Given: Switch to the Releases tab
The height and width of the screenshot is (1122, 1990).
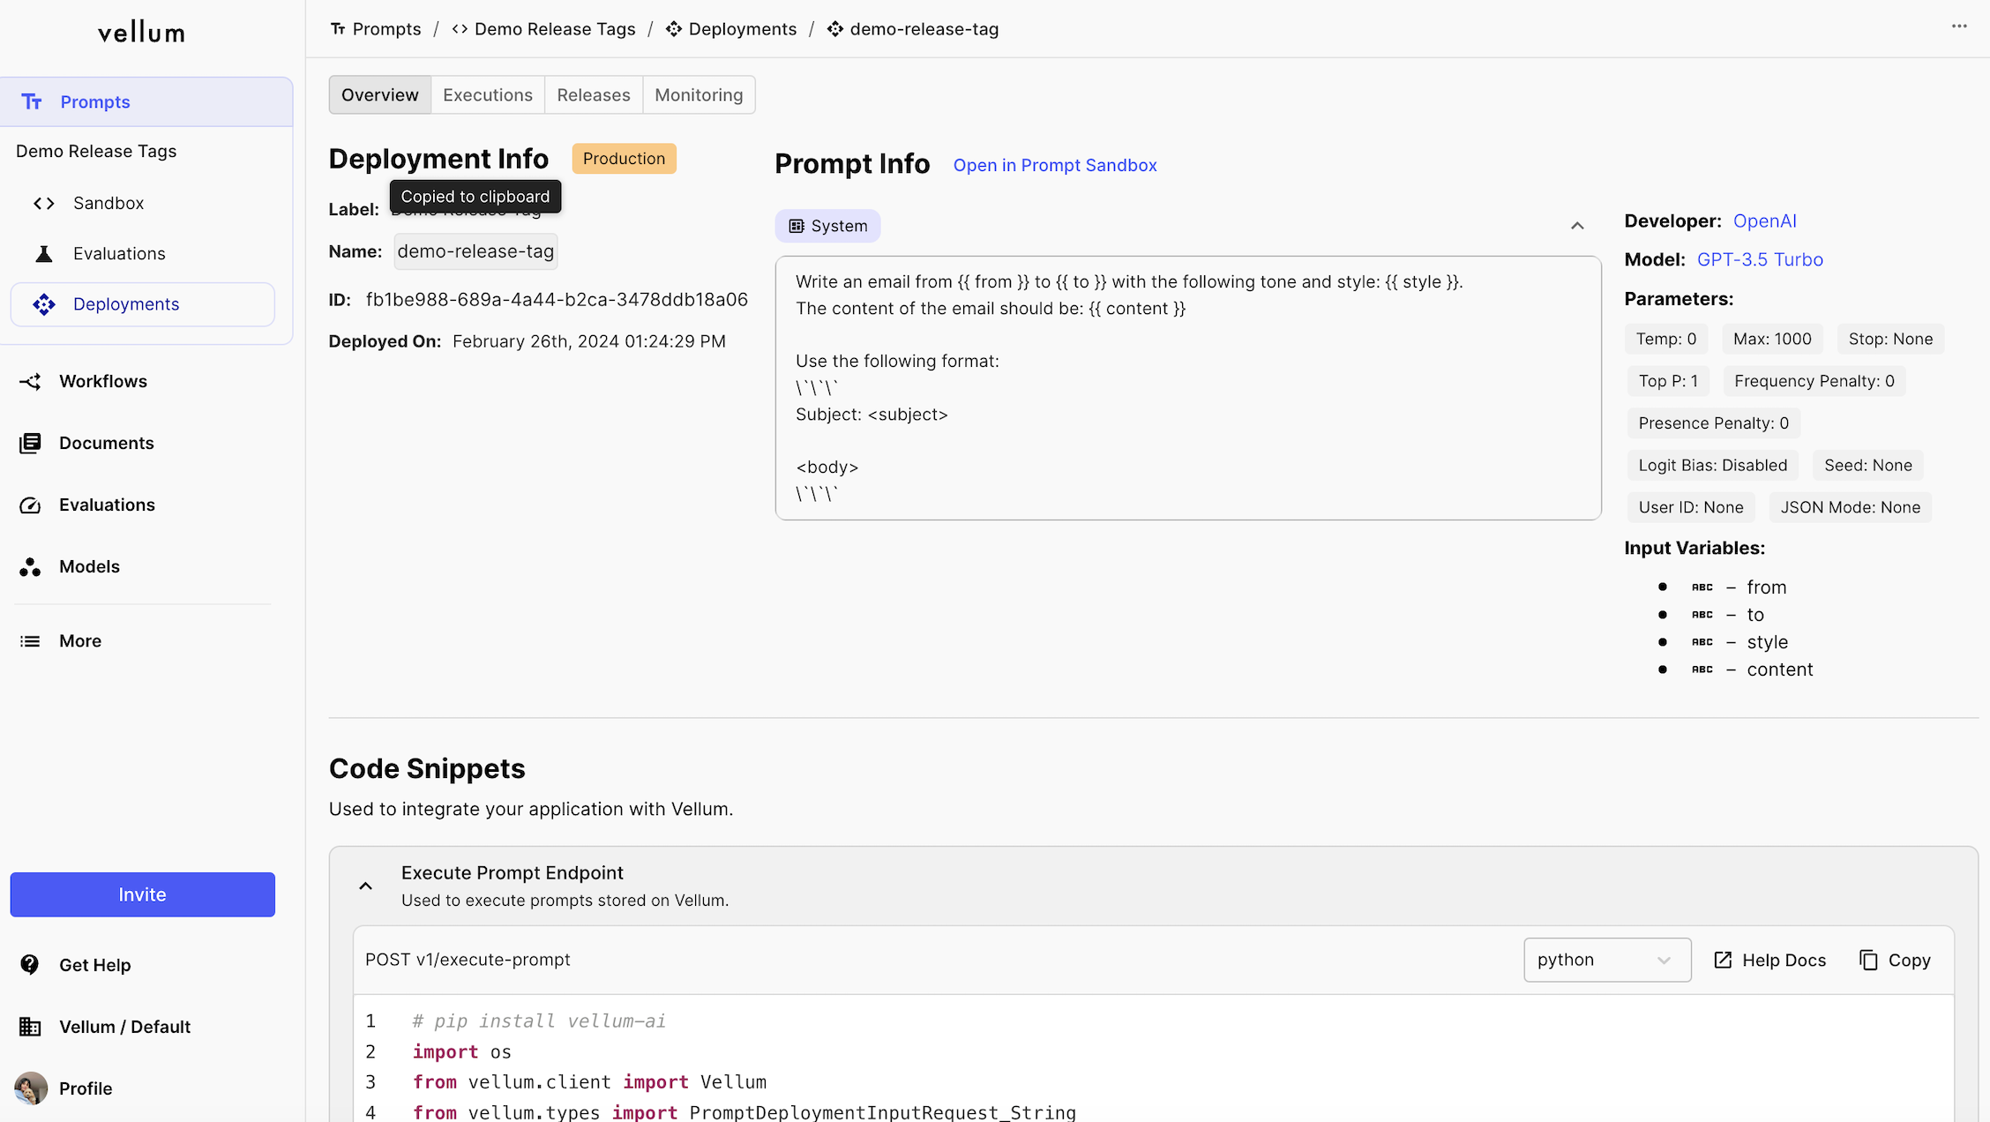Looking at the screenshot, I should click(593, 94).
